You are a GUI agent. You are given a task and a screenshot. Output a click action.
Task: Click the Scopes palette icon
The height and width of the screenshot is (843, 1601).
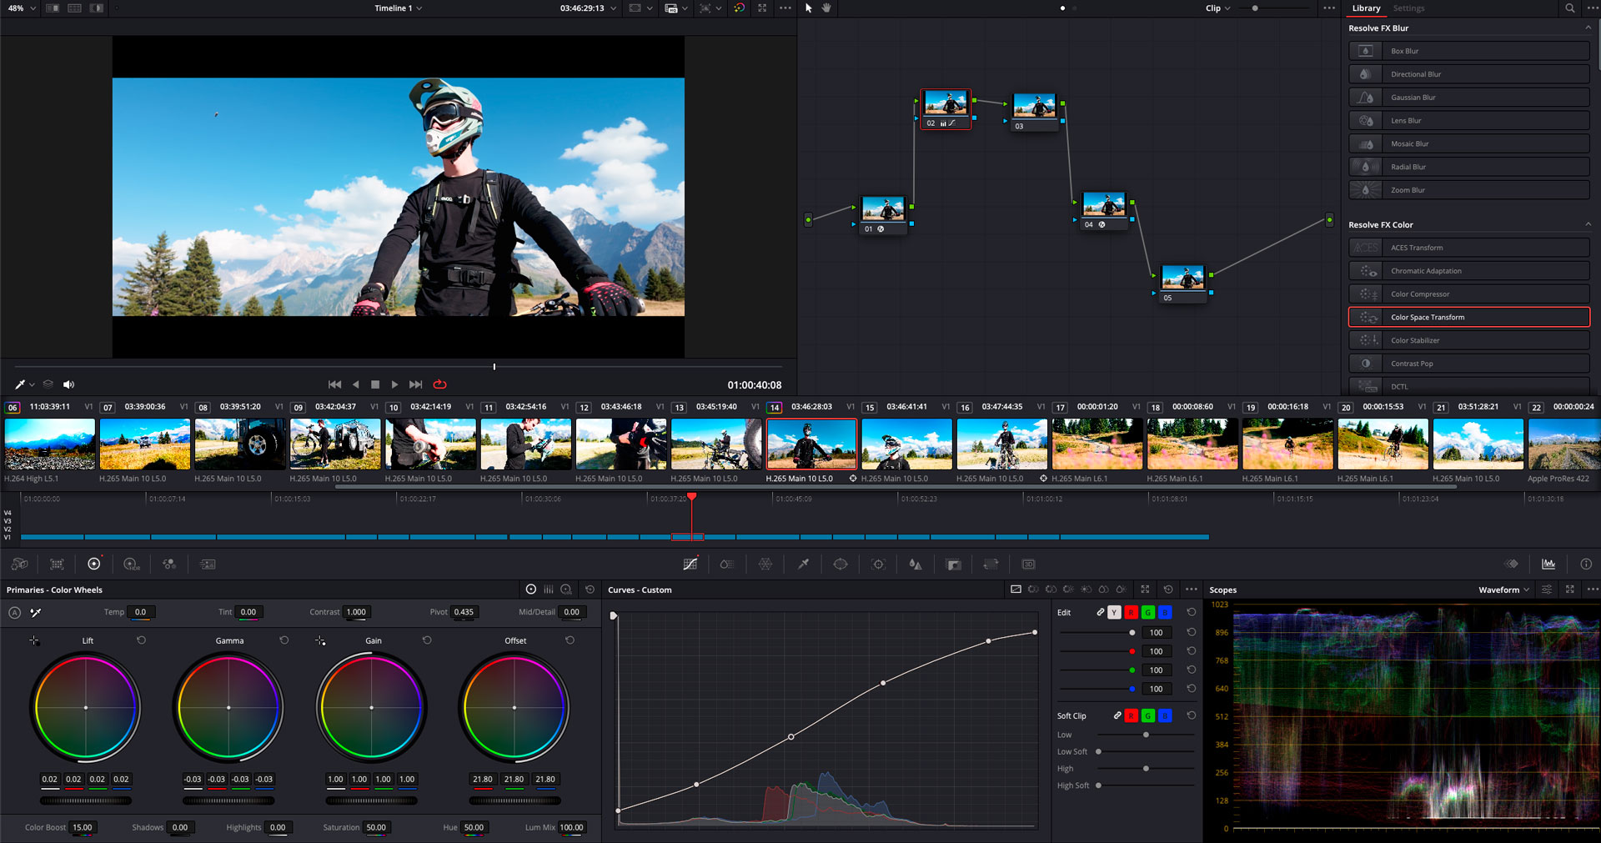coord(1548,565)
